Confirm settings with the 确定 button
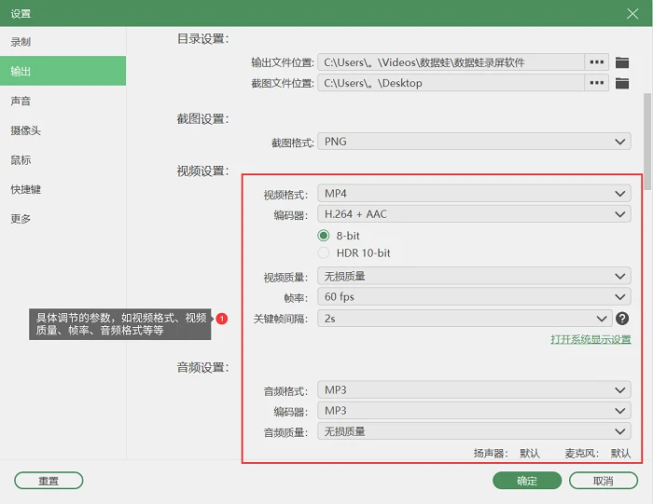The height and width of the screenshot is (504, 653). 527,481
